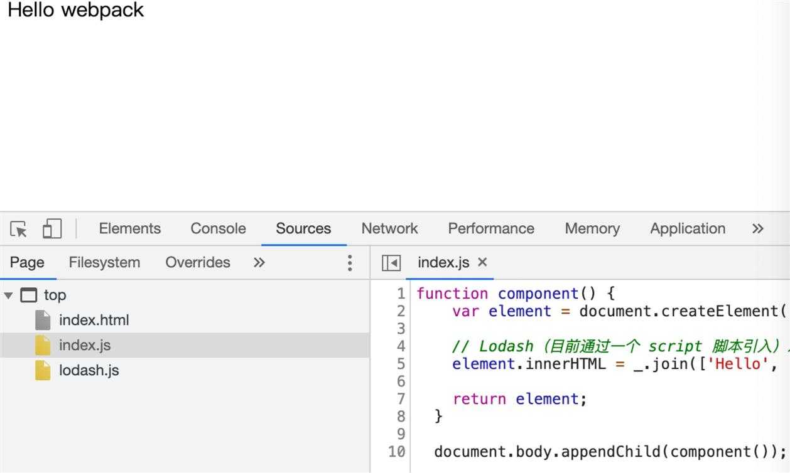Click 'document.body.appendChild(component());' code line

click(610, 452)
